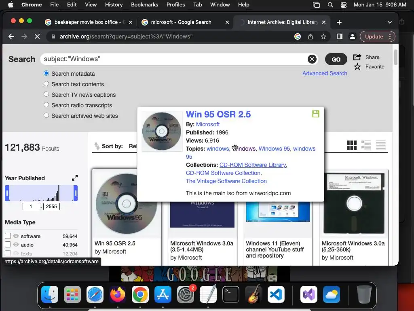Viewport: 414px width, 311px height.
Task: Hide software results with the eye icon
Action: 16,236
